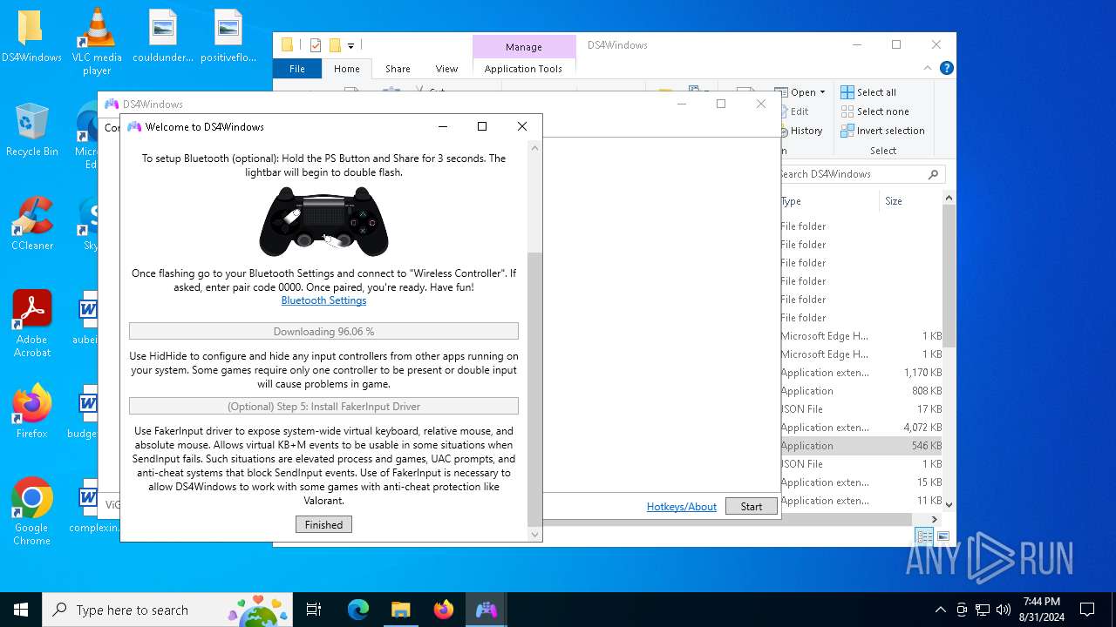Launch VLC media player desktop shortcut
Image resolution: width=1116 pixels, height=627 pixels.
click(x=97, y=41)
